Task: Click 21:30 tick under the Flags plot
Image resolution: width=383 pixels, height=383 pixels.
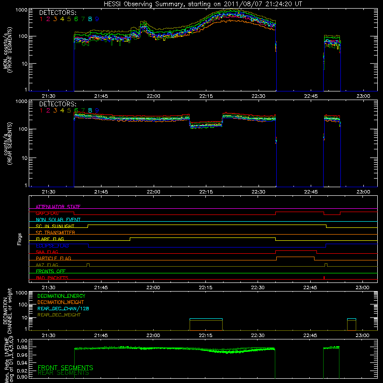Action: (x=48, y=288)
